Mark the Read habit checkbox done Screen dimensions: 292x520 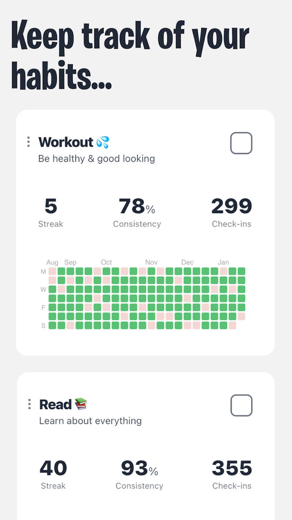point(241,405)
